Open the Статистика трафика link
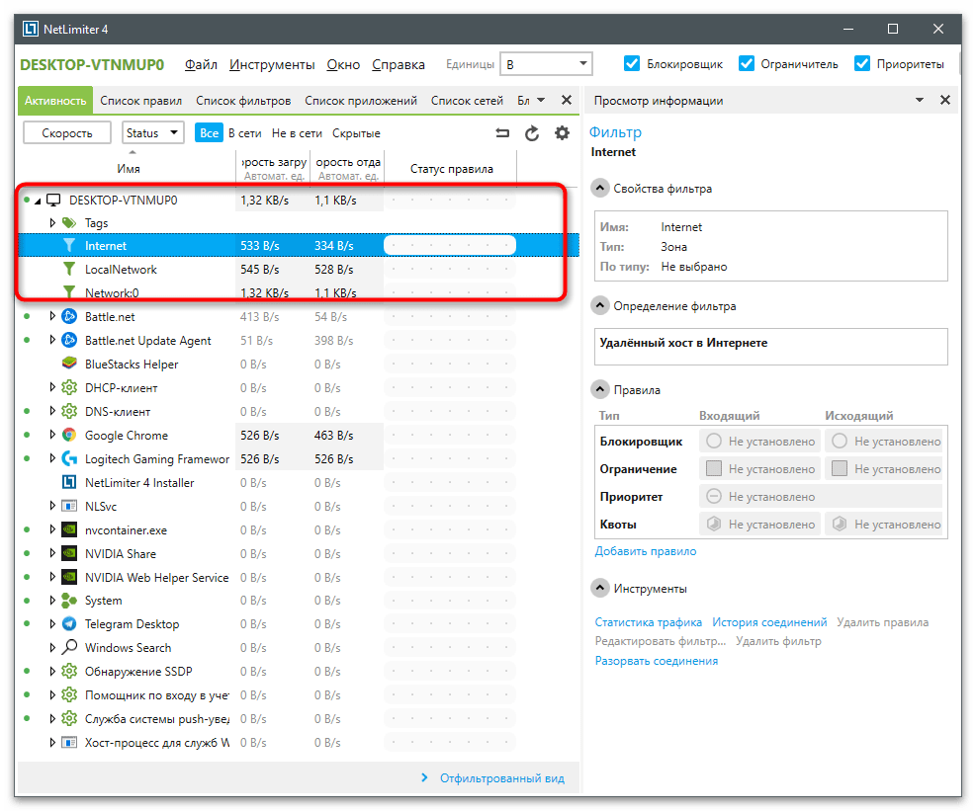The image size is (976, 811). point(648,622)
